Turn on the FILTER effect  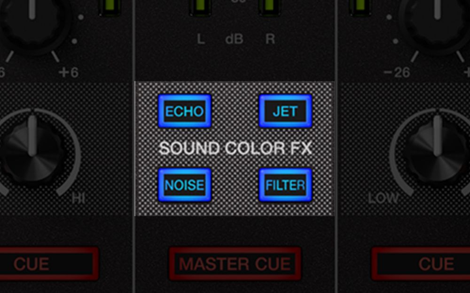pyautogui.click(x=285, y=185)
